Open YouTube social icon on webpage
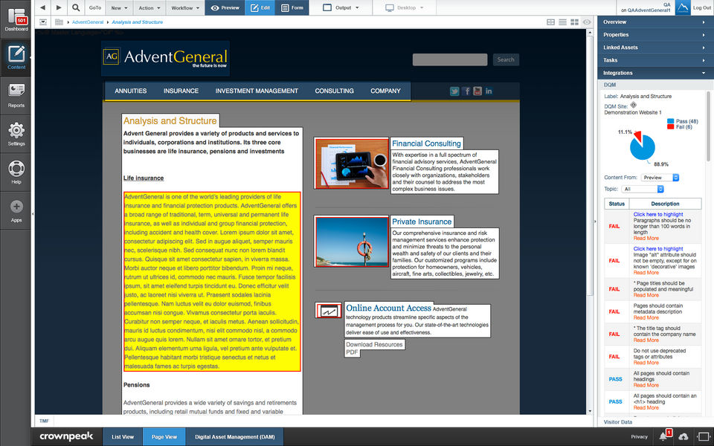The width and height of the screenshot is (714, 446). click(x=477, y=91)
